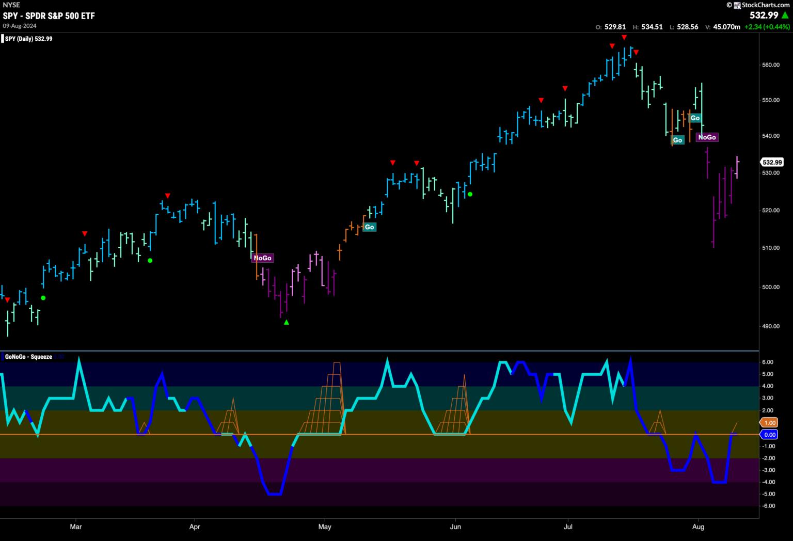This screenshot has height=541, width=793.
Task: Click the +2.34 (+0.44%) change value
Action: click(767, 27)
